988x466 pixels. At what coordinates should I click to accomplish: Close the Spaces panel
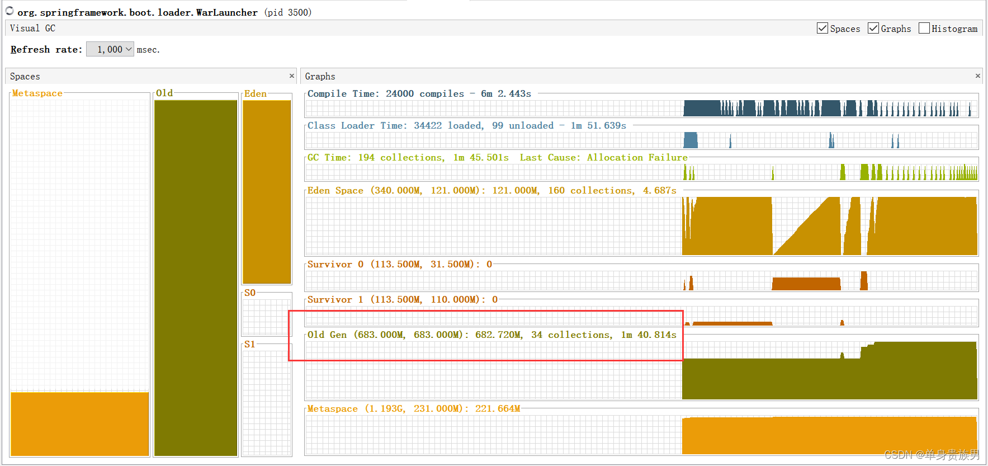coord(292,76)
